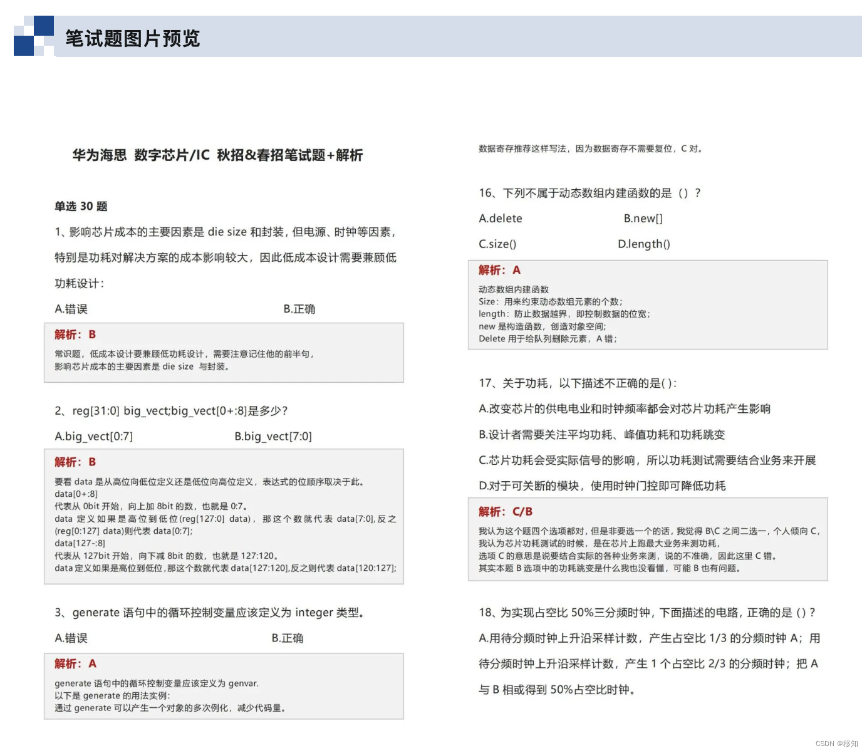Click the 解析：C/B label of question 17

(x=506, y=512)
